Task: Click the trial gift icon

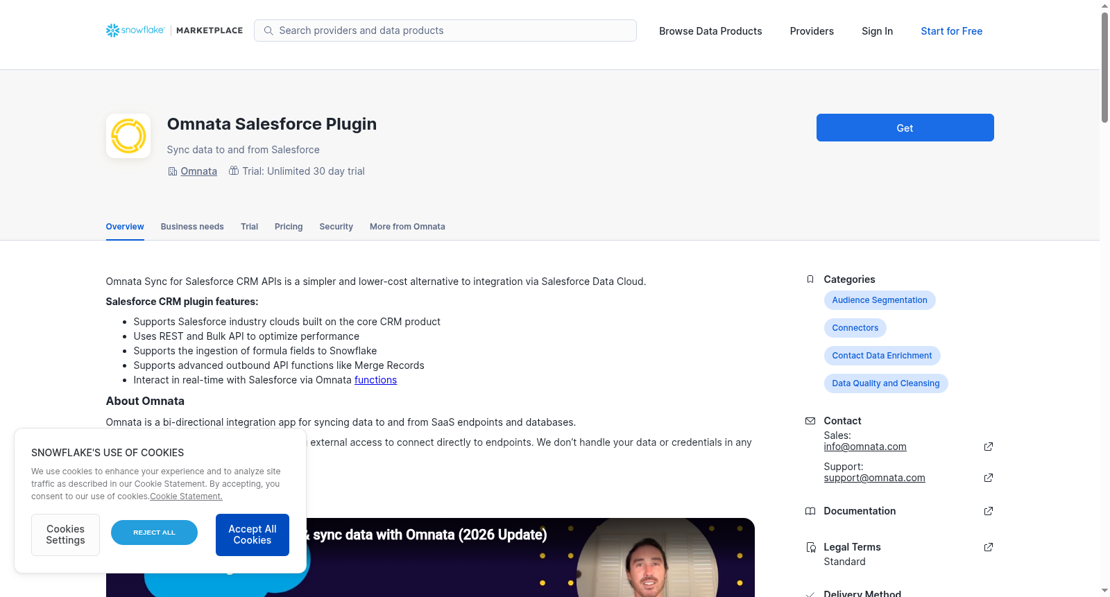Action: [234, 171]
